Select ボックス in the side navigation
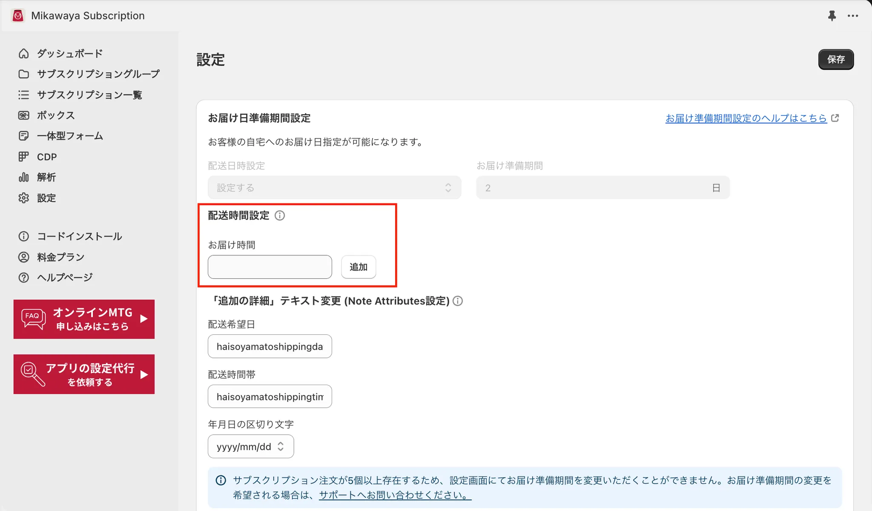Screen dimensions: 872x511 (x=56, y=115)
